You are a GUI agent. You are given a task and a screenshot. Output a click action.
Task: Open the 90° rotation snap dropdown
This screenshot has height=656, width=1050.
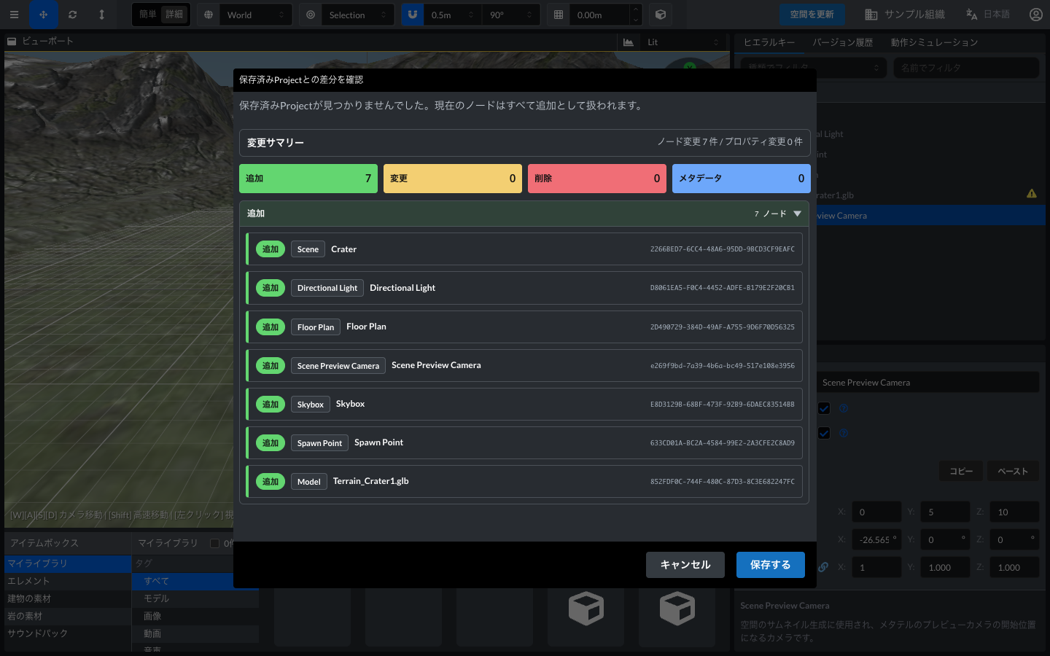[510, 15]
